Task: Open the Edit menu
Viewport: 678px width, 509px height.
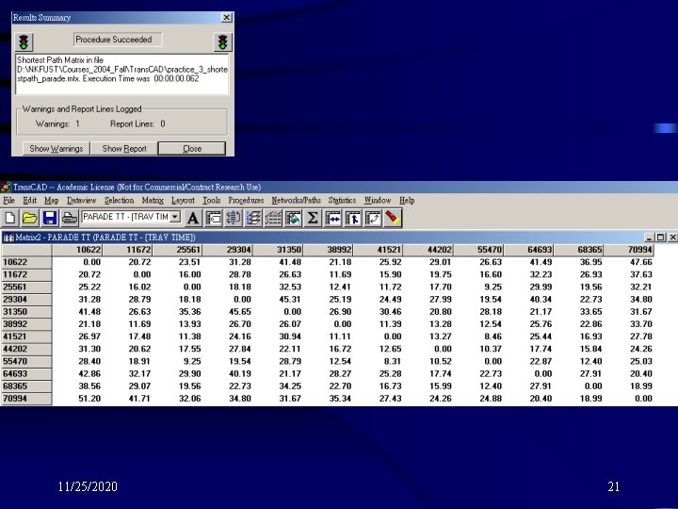Action: (x=29, y=201)
